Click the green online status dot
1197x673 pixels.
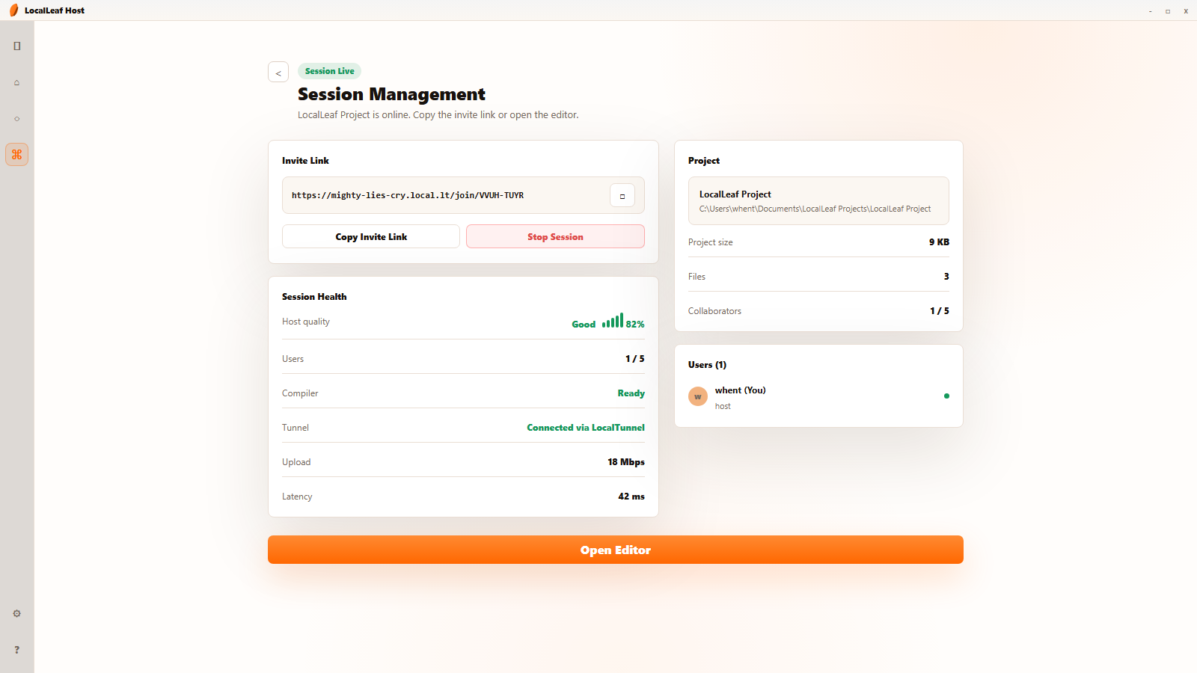click(x=946, y=396)
